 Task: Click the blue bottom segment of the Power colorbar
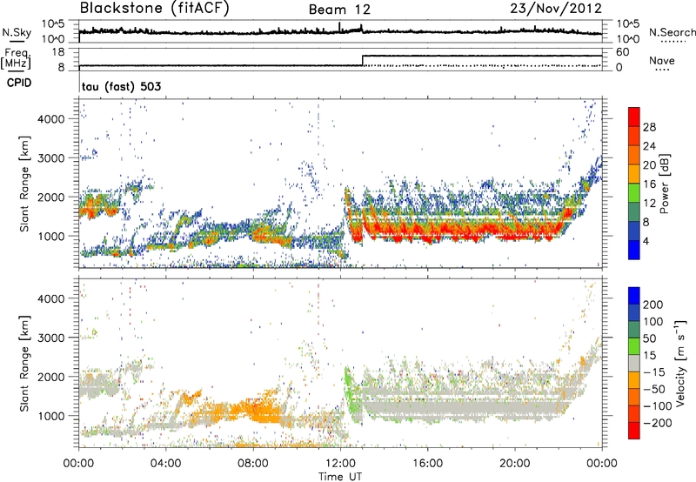point(634,250)
